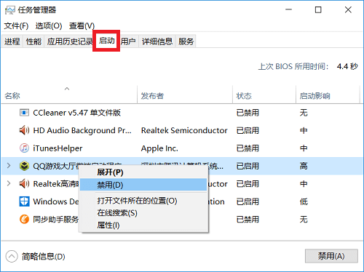
Task: Click publisher Apple Inc.
Action: point(159,148)
